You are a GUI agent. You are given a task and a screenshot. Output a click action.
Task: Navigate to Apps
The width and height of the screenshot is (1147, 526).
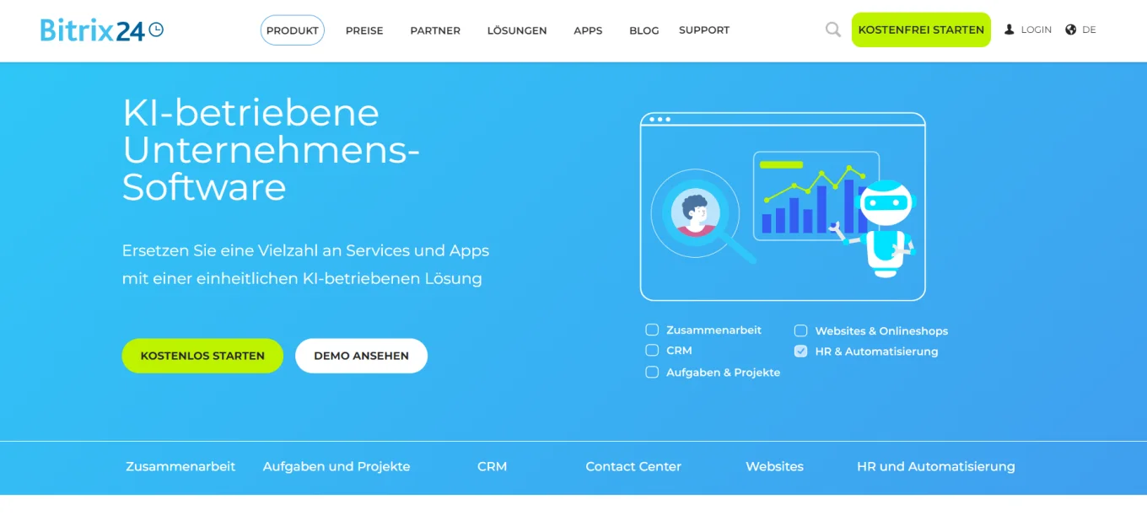pyautogui.click(x=588, y=30)
